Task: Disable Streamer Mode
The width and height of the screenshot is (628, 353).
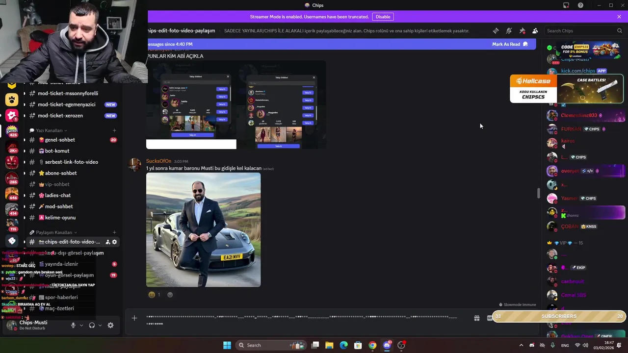Action: (x=383, y=17)
